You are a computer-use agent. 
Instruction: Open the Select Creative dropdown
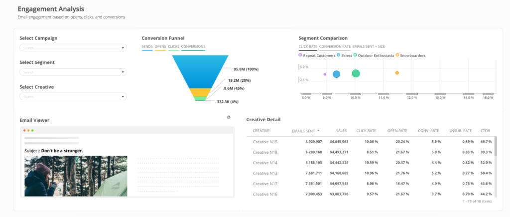(73, 97)
